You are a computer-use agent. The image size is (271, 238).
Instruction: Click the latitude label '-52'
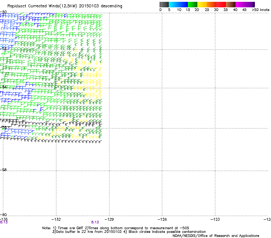coord(3,49)
